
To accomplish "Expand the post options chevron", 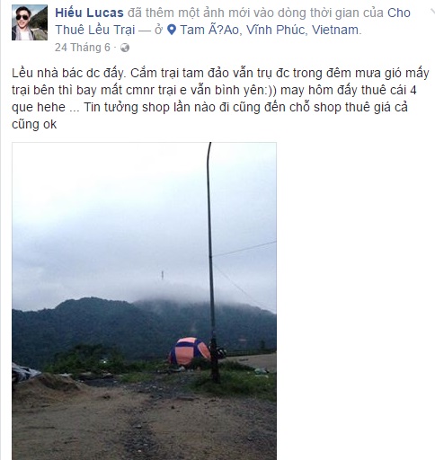I will [x=432, y=12].
